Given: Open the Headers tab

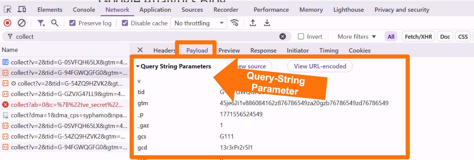Looking at the screenshot, I should point(164,50).
